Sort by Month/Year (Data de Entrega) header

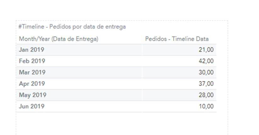59,39
